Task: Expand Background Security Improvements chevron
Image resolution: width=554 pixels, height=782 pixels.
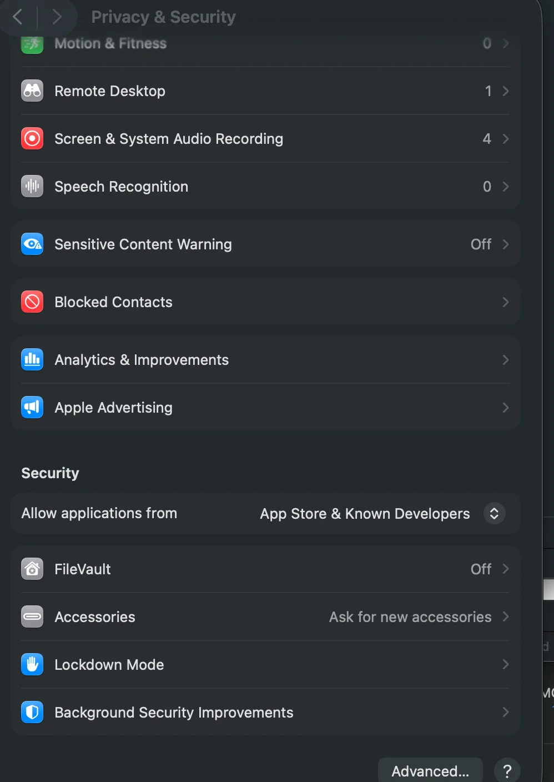Action: tap(506, 712)
